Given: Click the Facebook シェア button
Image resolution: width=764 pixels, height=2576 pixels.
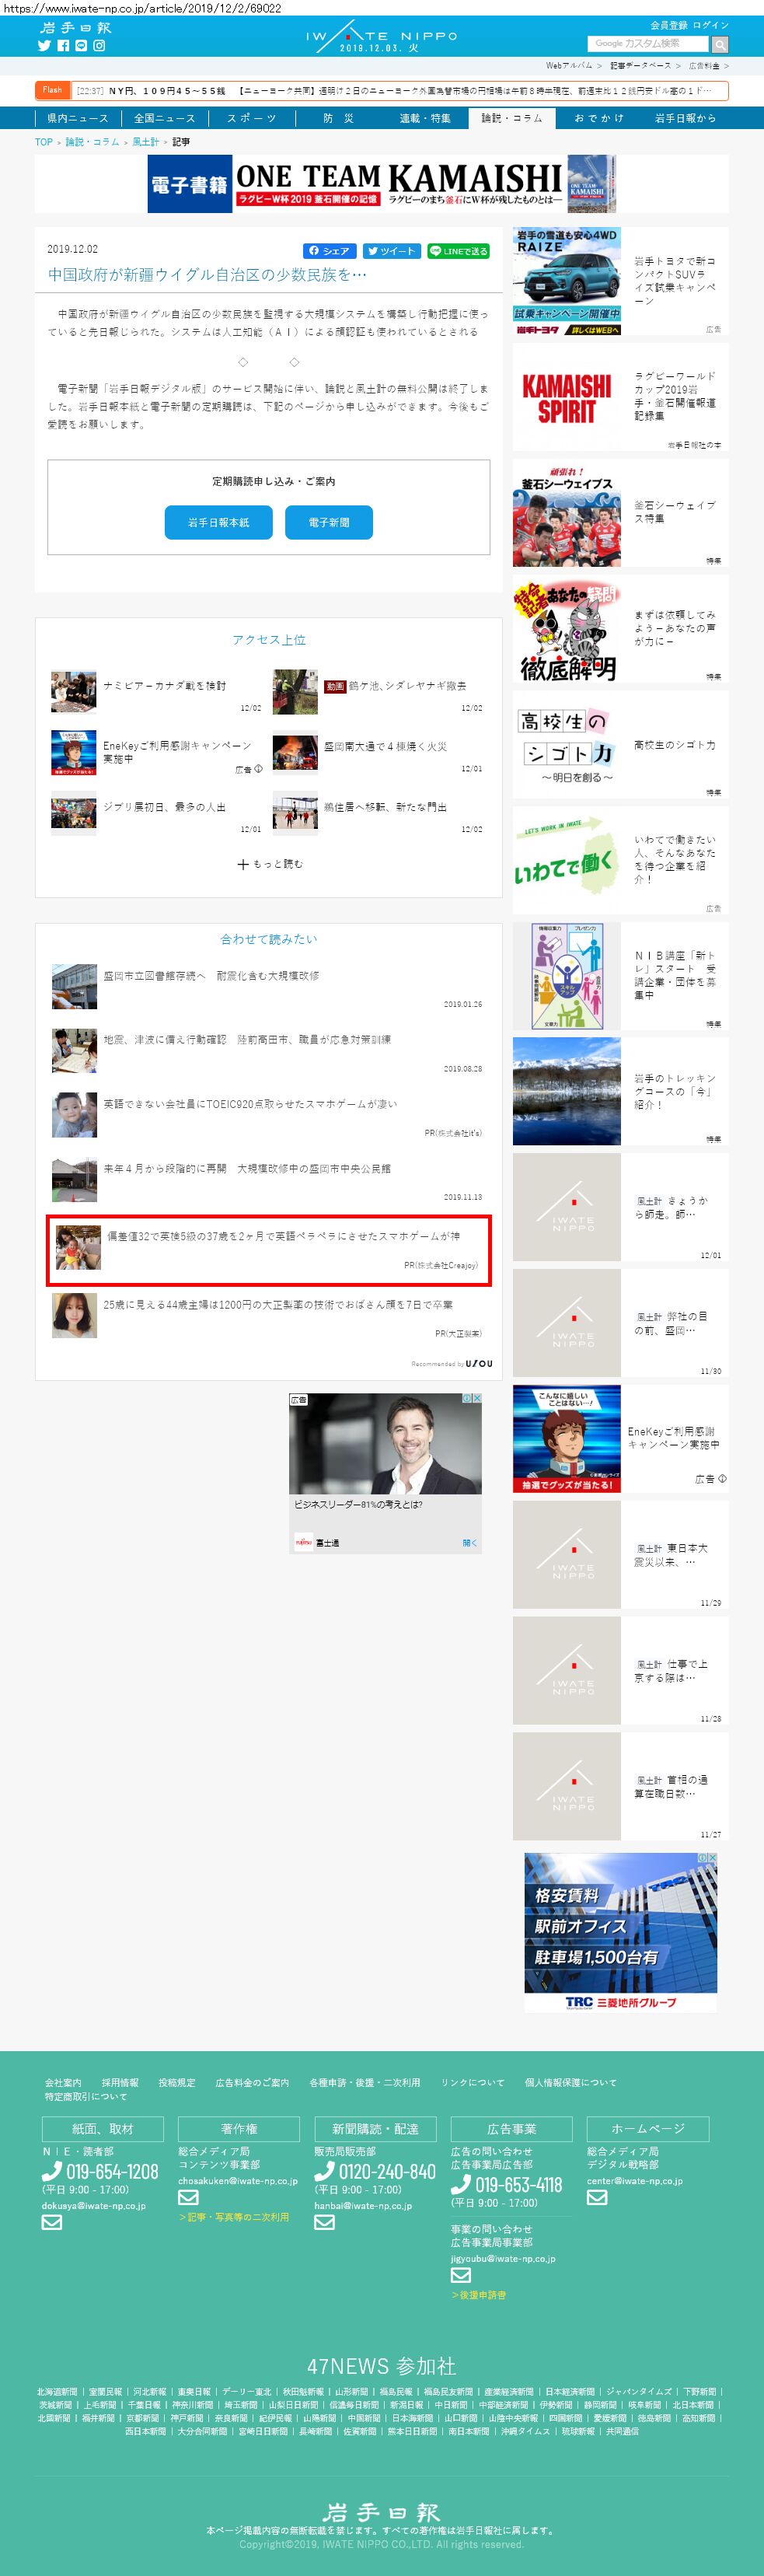Looking at the screenshot, I should [329, 251].
